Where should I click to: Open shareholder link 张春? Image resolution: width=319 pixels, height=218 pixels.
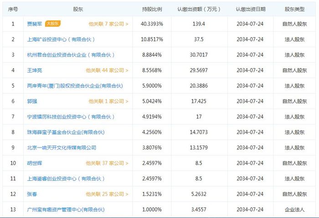(32, 194)
